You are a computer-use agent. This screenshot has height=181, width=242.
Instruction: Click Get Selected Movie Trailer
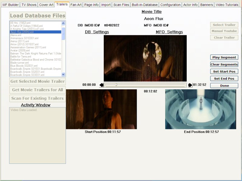click(x=37, y=81)
